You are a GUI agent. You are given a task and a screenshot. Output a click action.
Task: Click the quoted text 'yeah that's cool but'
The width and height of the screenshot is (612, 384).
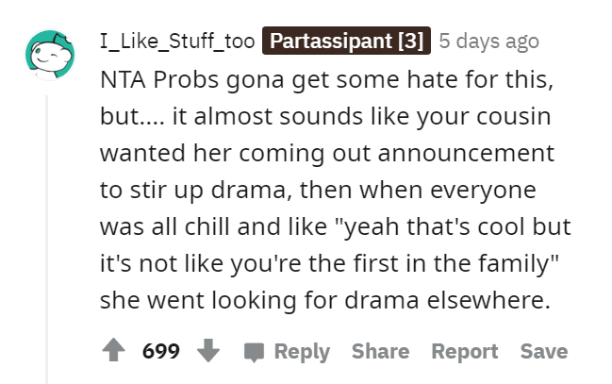pos(455,227)
